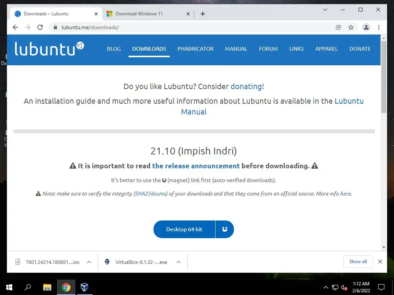Click the SHA256sums link

point(151,194)
